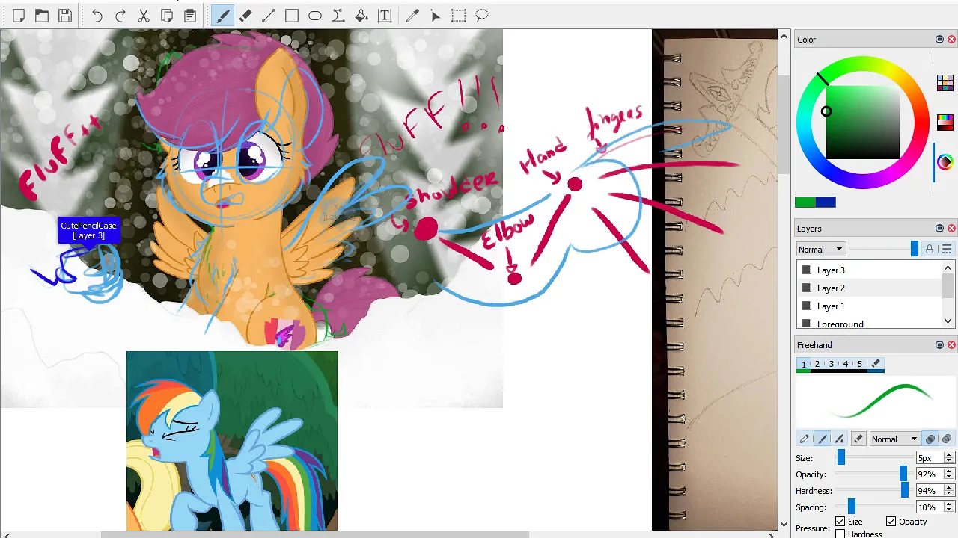Open layer blend mode Normal dropdown
958x538 pixels.
pos(821,249)
